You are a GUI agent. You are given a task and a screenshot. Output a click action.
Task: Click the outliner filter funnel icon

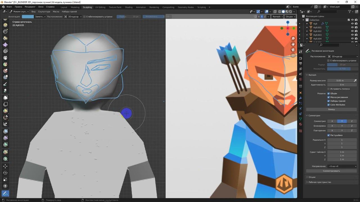pos(350,12)
